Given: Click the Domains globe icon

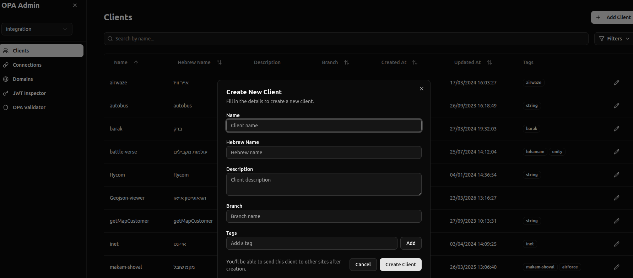Looking at the screenshot, I should click(6, 79).
